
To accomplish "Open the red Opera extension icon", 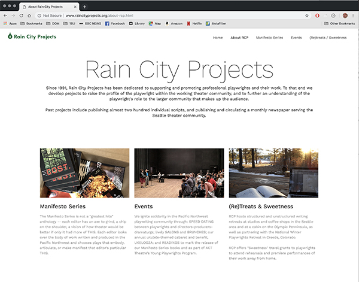I will click(x=317, y=14).
